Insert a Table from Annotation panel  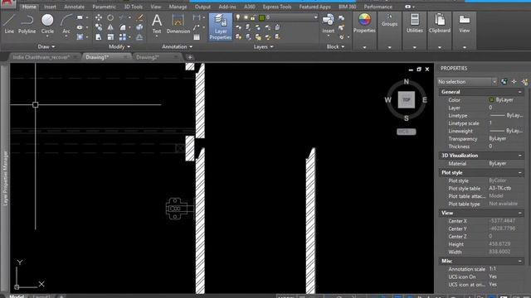click(197, 36)
